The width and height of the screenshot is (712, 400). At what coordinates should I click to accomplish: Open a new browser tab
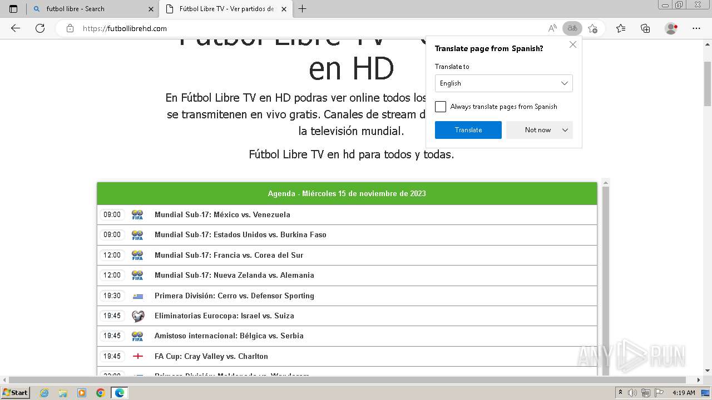[303, 9]
